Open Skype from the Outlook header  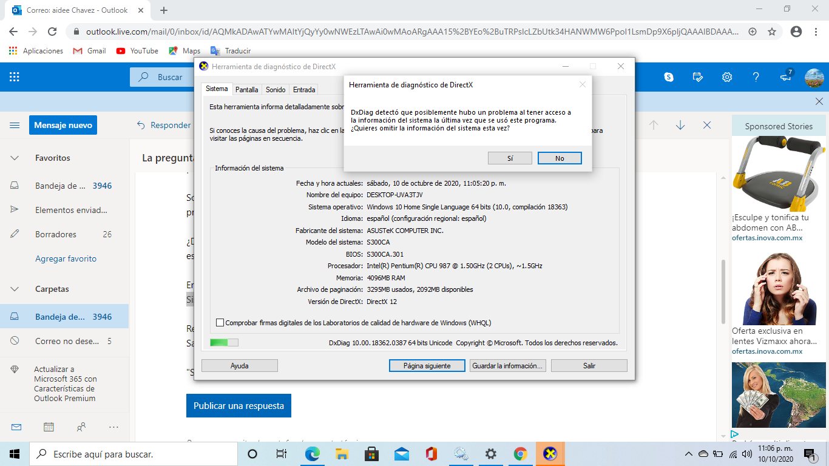tap(669, 77)
